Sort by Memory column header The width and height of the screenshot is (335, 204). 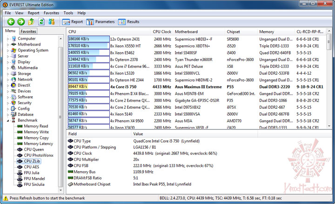click(x=276, y=32)
